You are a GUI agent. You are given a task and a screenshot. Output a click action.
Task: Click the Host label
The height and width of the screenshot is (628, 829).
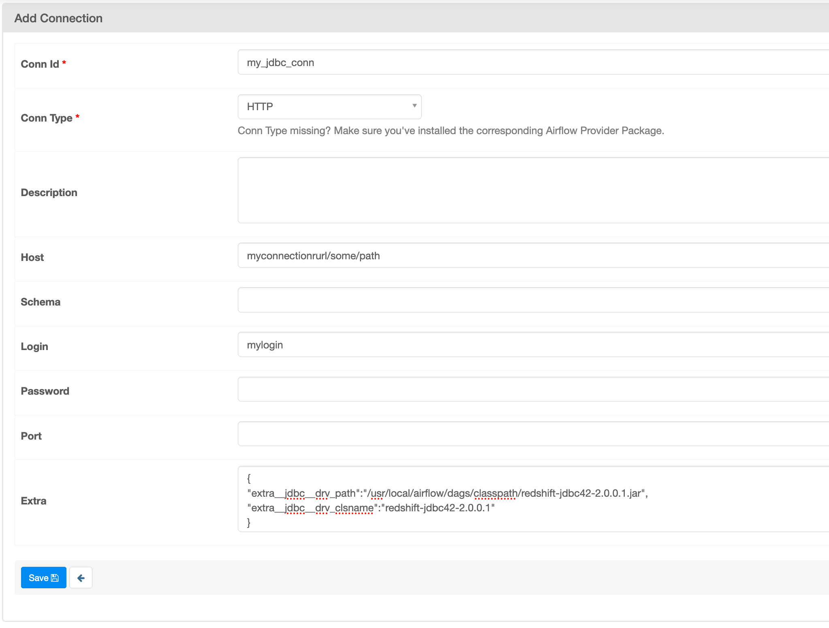point(32,257)
